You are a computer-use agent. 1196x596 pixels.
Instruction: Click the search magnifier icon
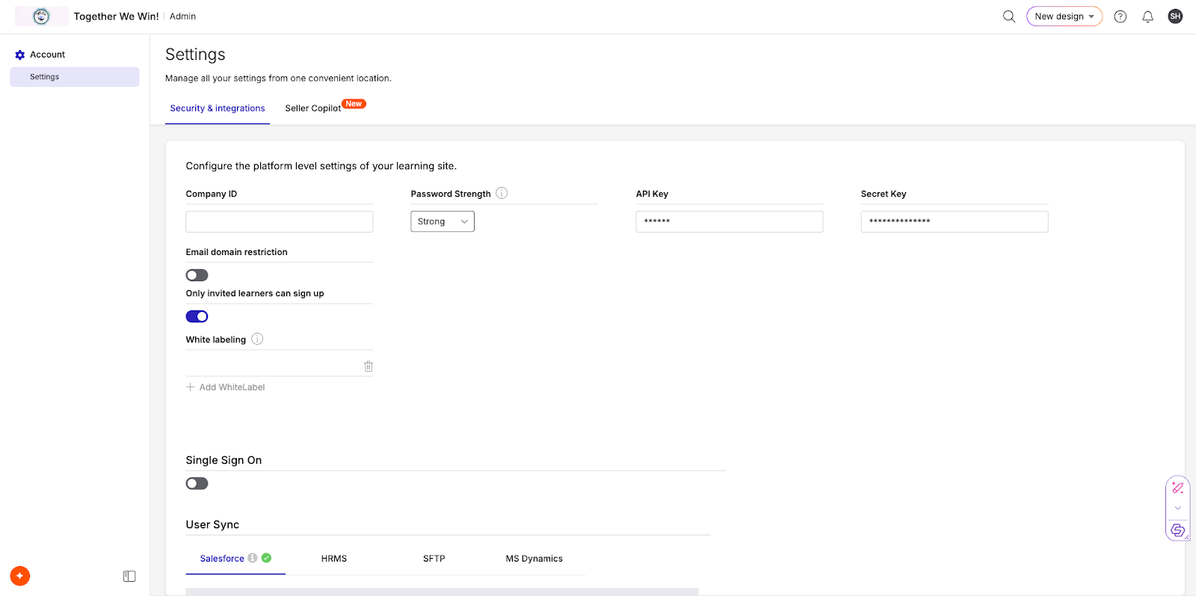tap(1008, 16)
